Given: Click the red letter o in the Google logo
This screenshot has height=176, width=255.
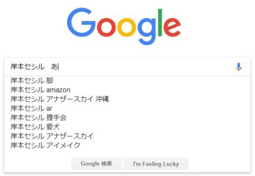Looking at the screenshot, I should 107,27.
